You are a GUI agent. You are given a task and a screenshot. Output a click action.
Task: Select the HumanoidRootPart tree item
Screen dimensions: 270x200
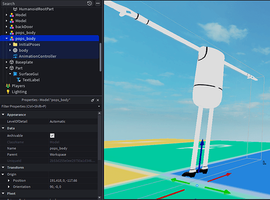[x=36, y=9]
